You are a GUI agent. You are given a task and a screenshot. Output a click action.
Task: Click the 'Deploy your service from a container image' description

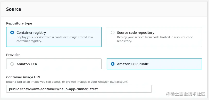[55, 39]
